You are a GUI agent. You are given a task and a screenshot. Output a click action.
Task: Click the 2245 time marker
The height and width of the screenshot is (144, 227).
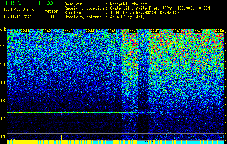[x=112, y=31]
